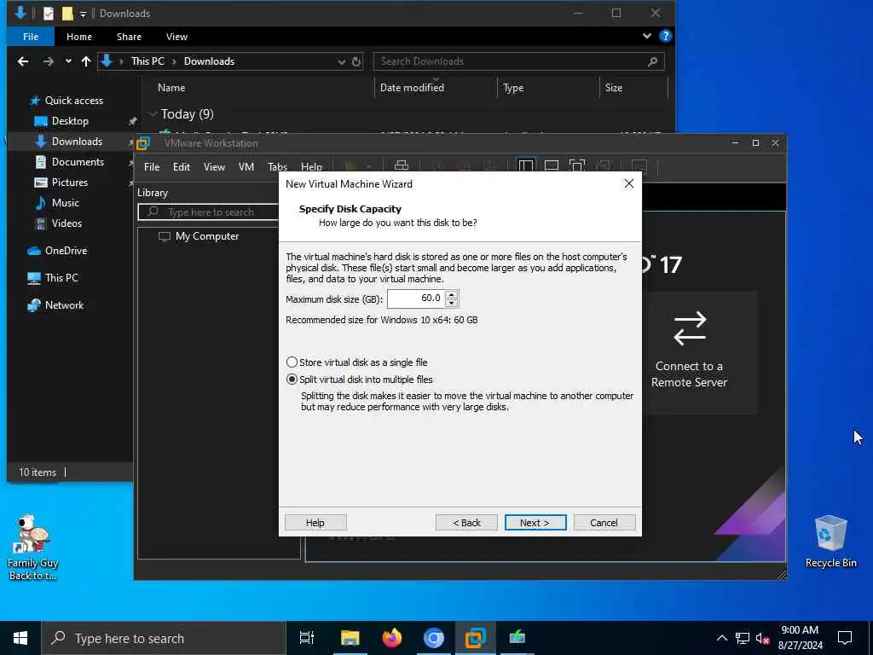Click the muted volume tray icon
Image resolution: width=873 pixels, height=655 pixels.
762,638
